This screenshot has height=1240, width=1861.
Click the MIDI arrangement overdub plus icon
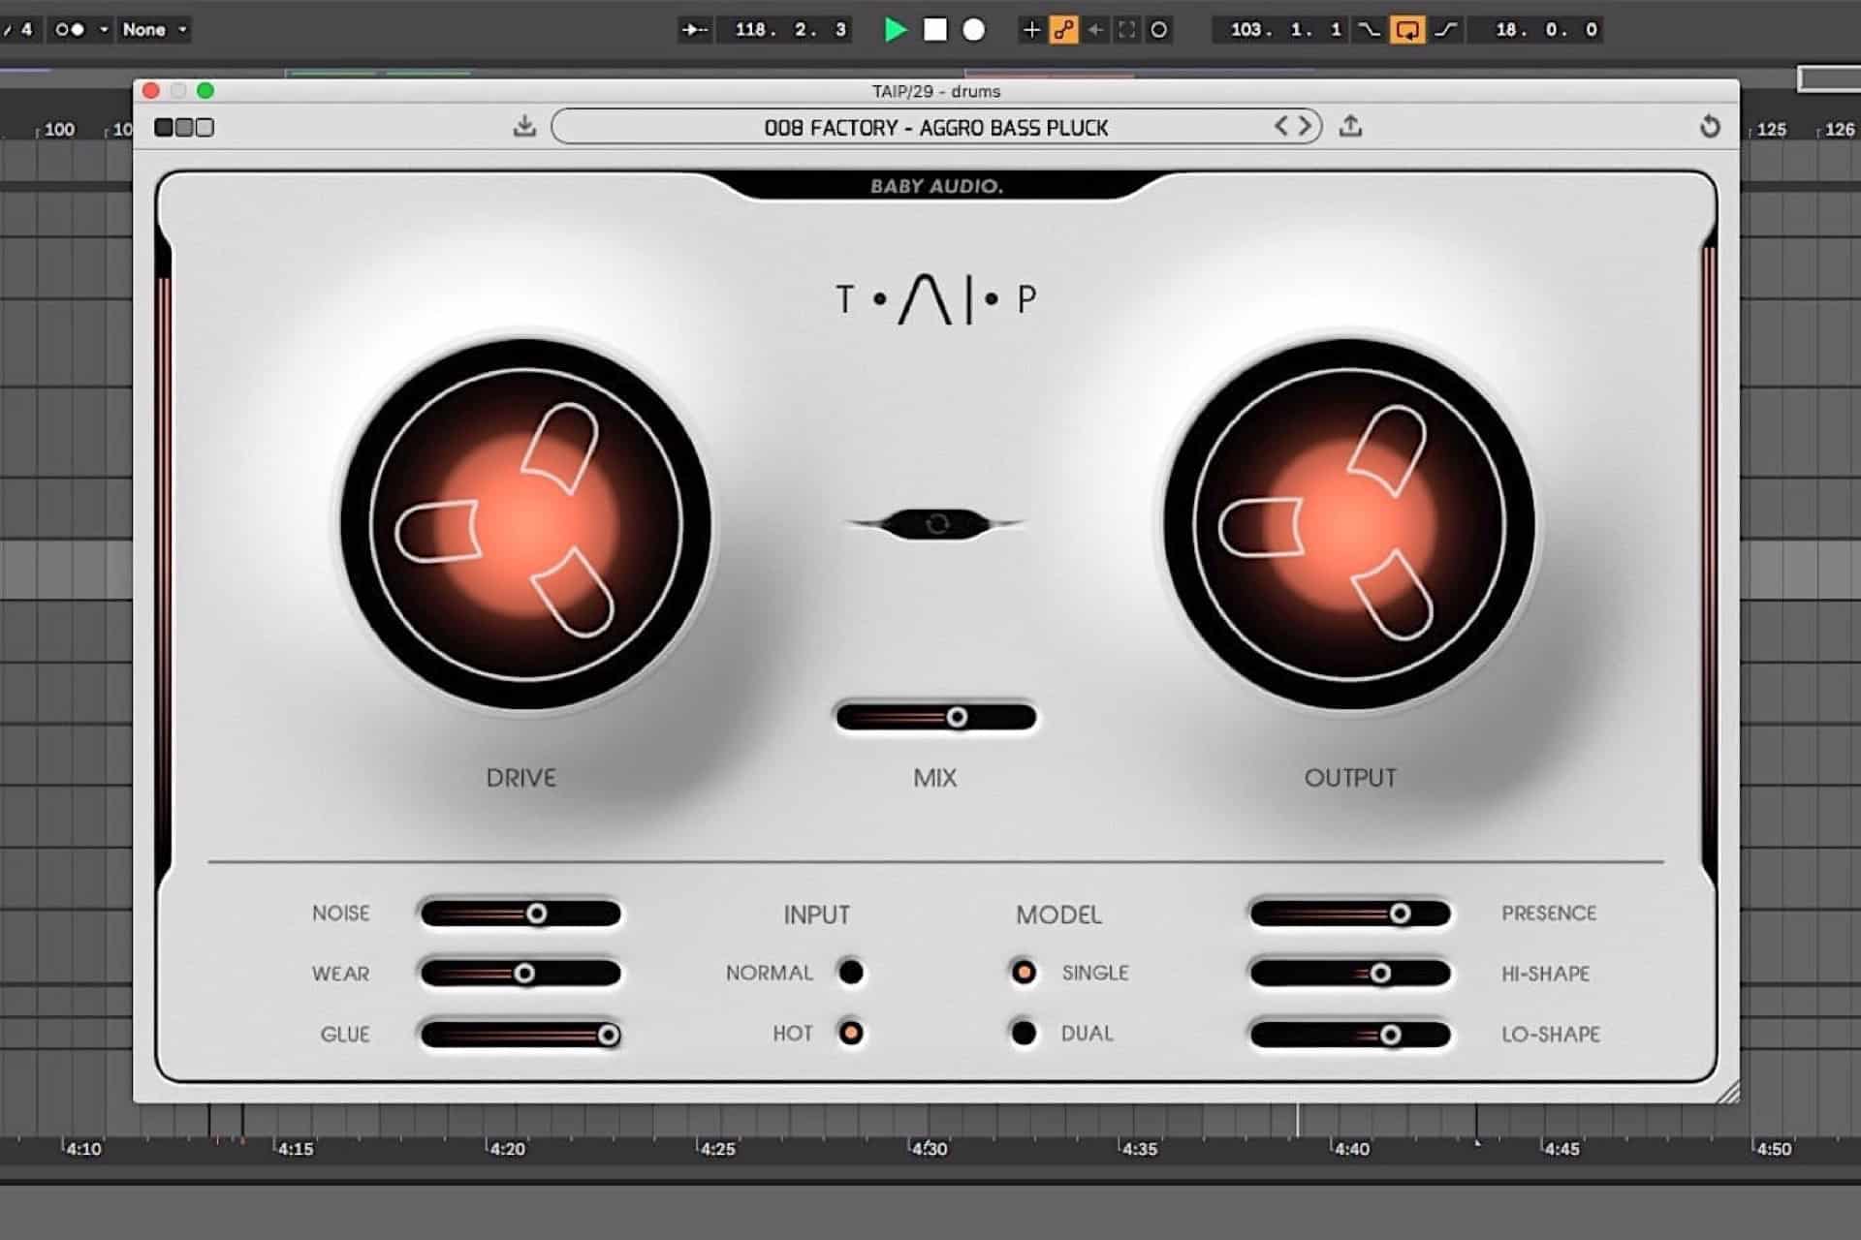pos(1032,30)
